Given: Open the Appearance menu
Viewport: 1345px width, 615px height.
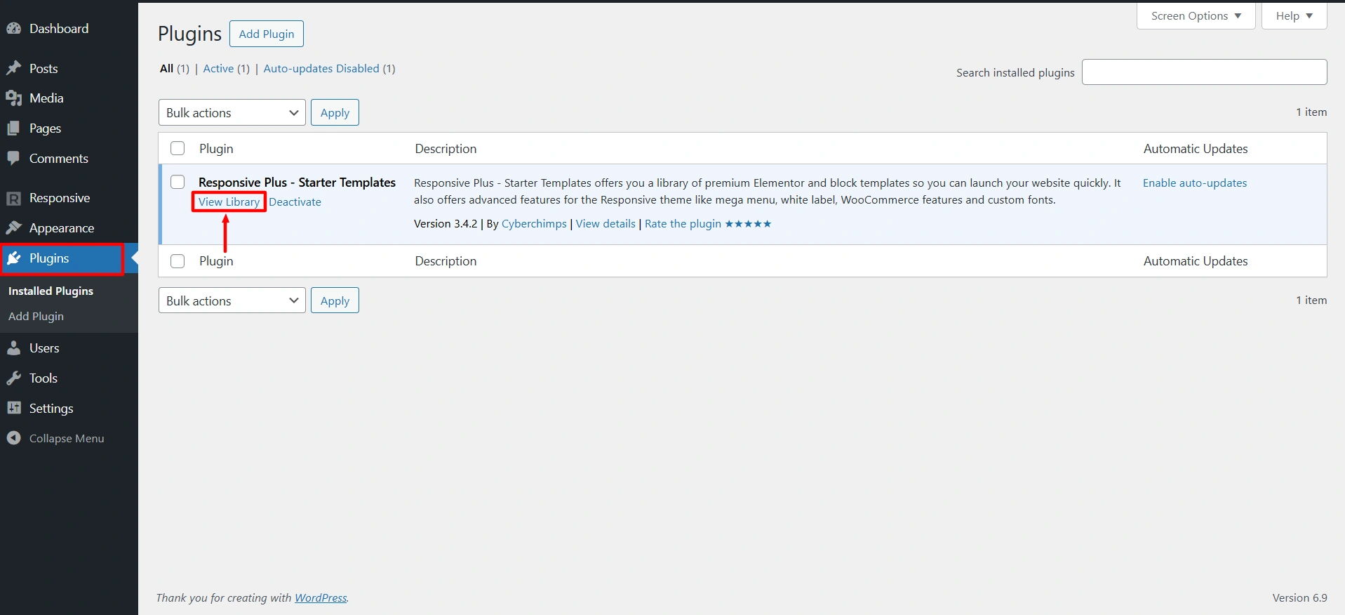Looking at the screenshot, I should tap(62, 228).
